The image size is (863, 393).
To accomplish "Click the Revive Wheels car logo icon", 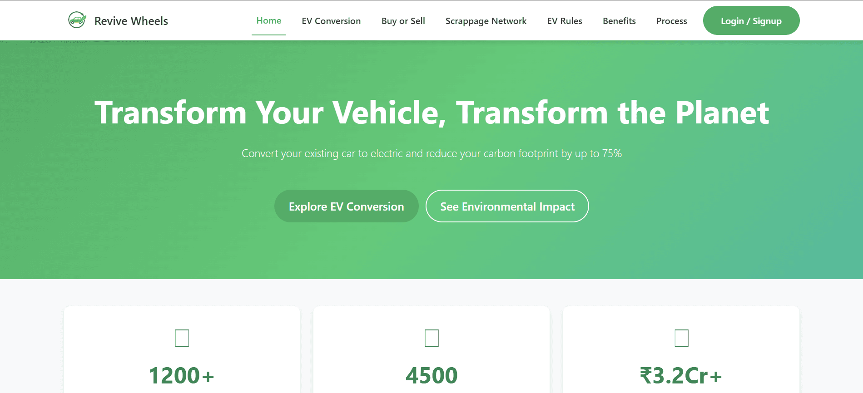I will tap(77, 20).
